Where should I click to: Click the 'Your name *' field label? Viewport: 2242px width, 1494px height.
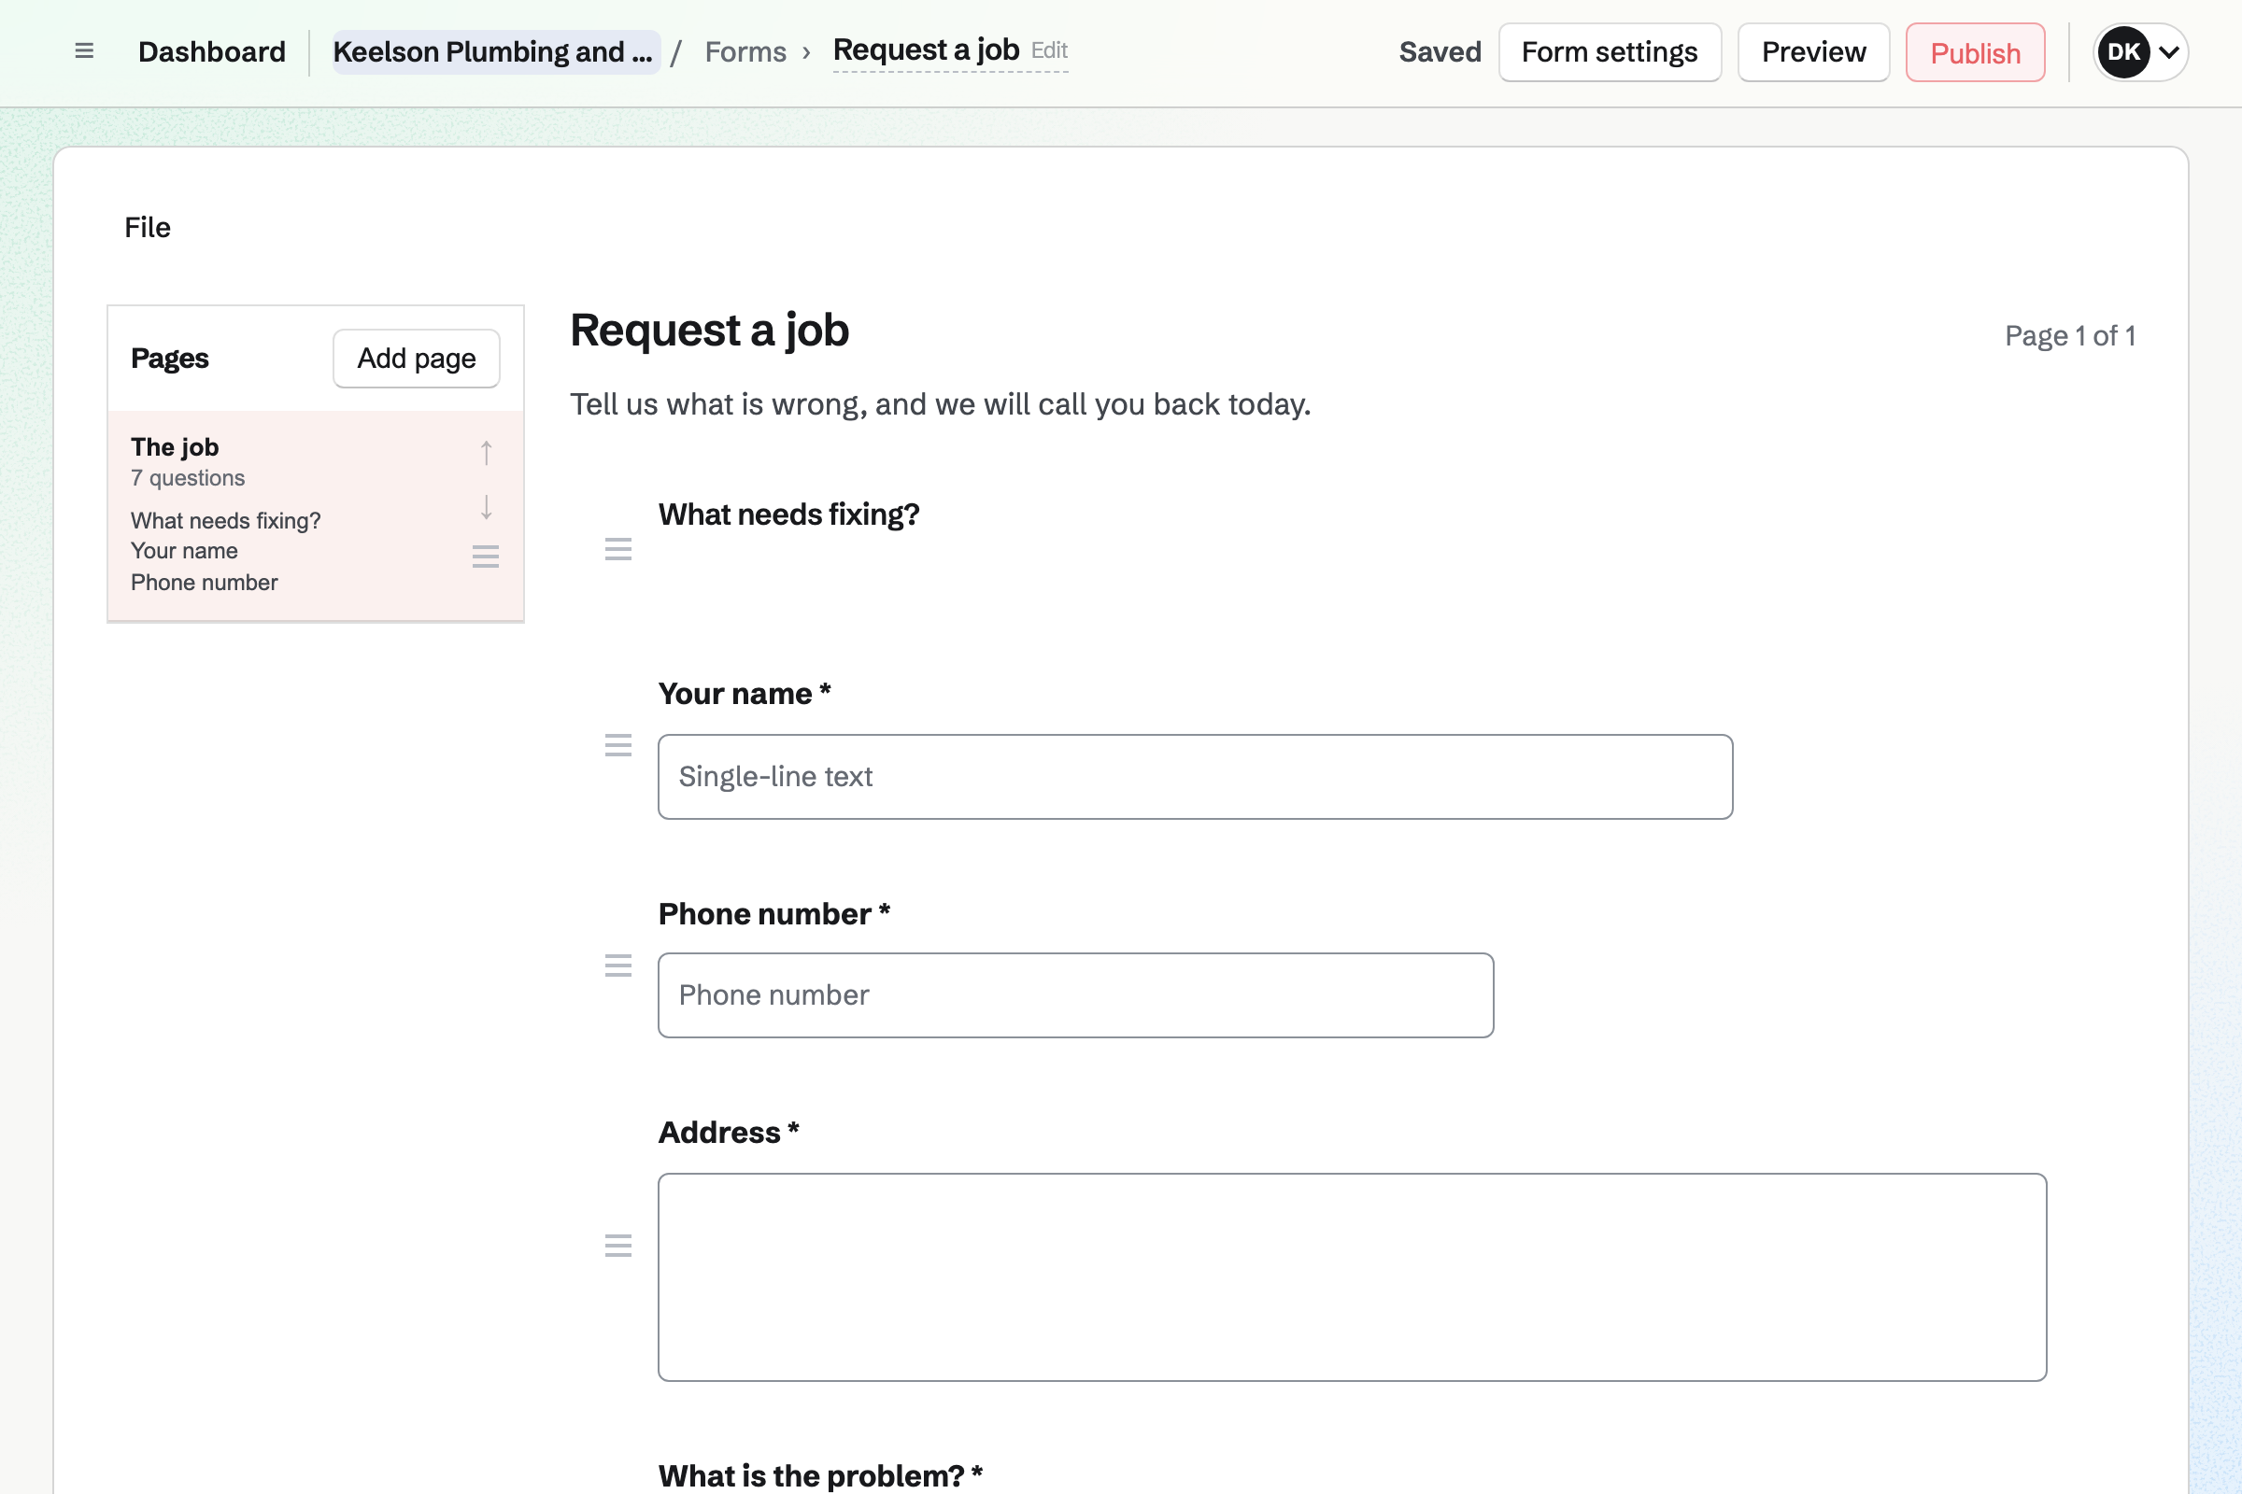pyautogui.click(x=745, y=694)
